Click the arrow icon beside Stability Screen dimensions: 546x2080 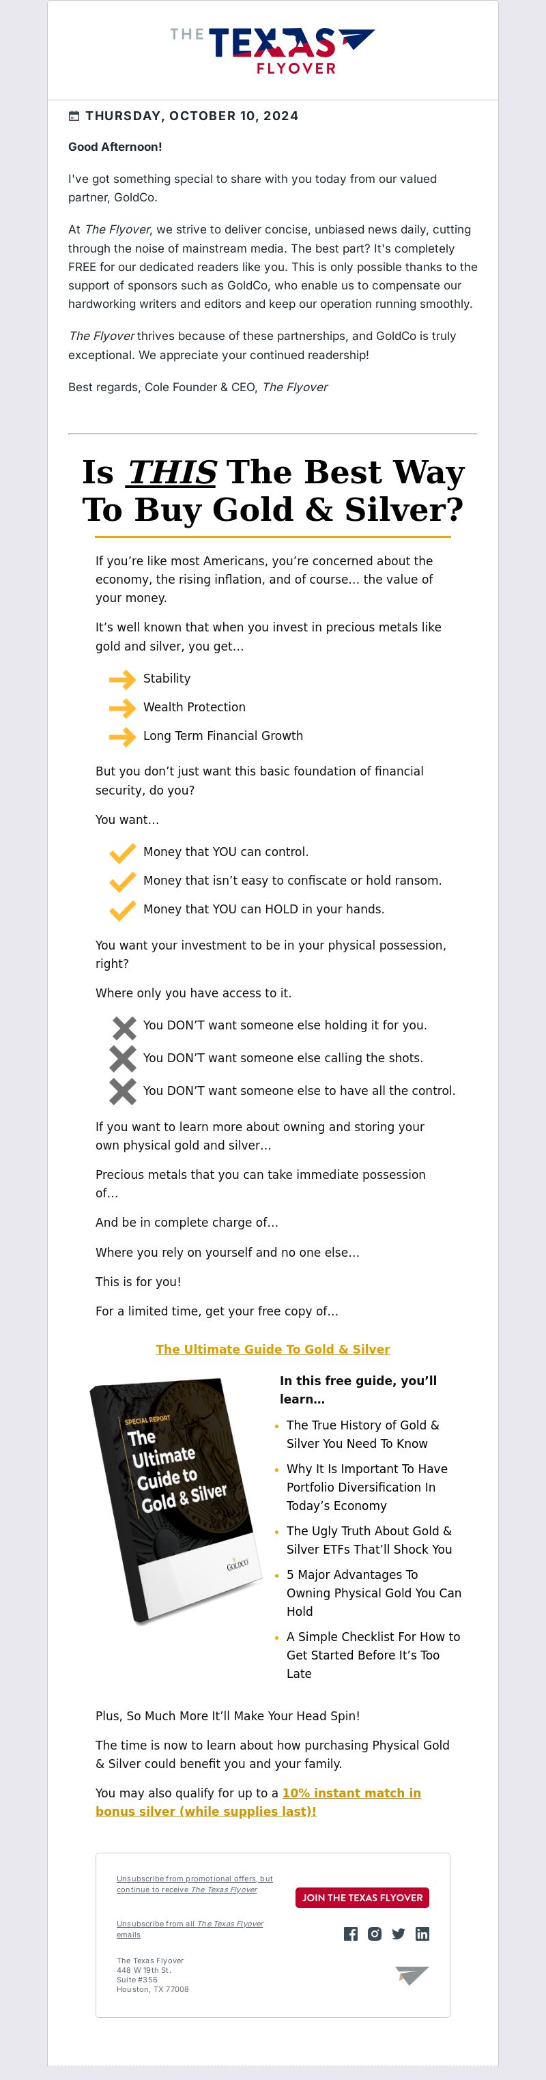122,679
